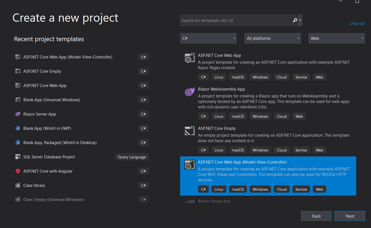Click the Query Language tag
The image size is (371, 228).
[x=132, y=157]
